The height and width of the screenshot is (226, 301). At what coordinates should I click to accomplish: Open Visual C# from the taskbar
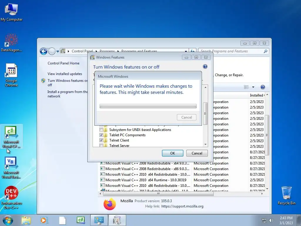(81, 220)
